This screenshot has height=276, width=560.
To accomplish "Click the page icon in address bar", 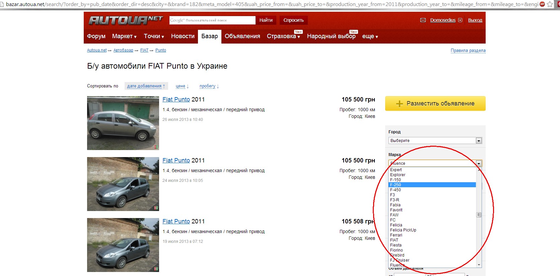I will point(2,4).
